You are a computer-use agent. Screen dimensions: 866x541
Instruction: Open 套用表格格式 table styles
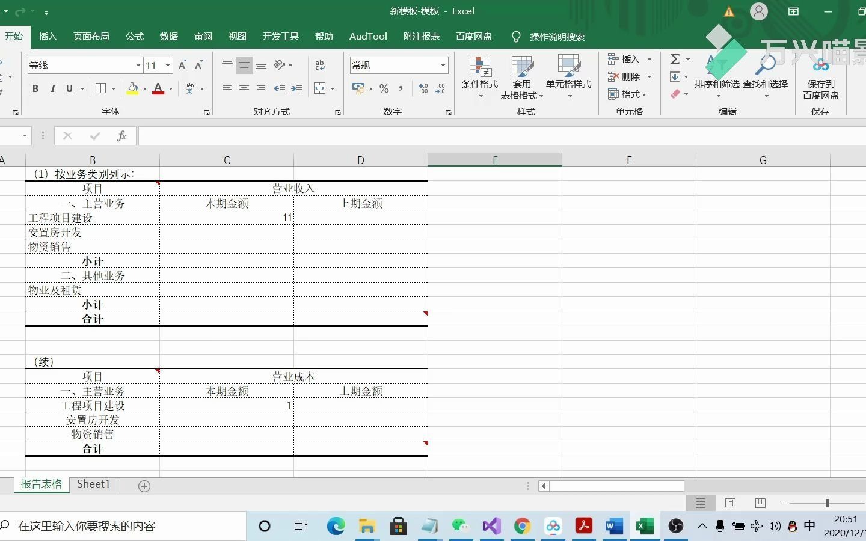point(521,77)
